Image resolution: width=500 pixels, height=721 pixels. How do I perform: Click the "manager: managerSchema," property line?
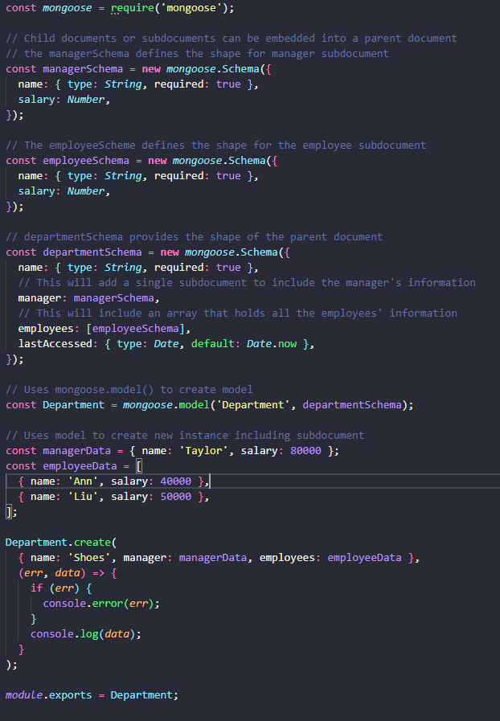click(88, 298)
